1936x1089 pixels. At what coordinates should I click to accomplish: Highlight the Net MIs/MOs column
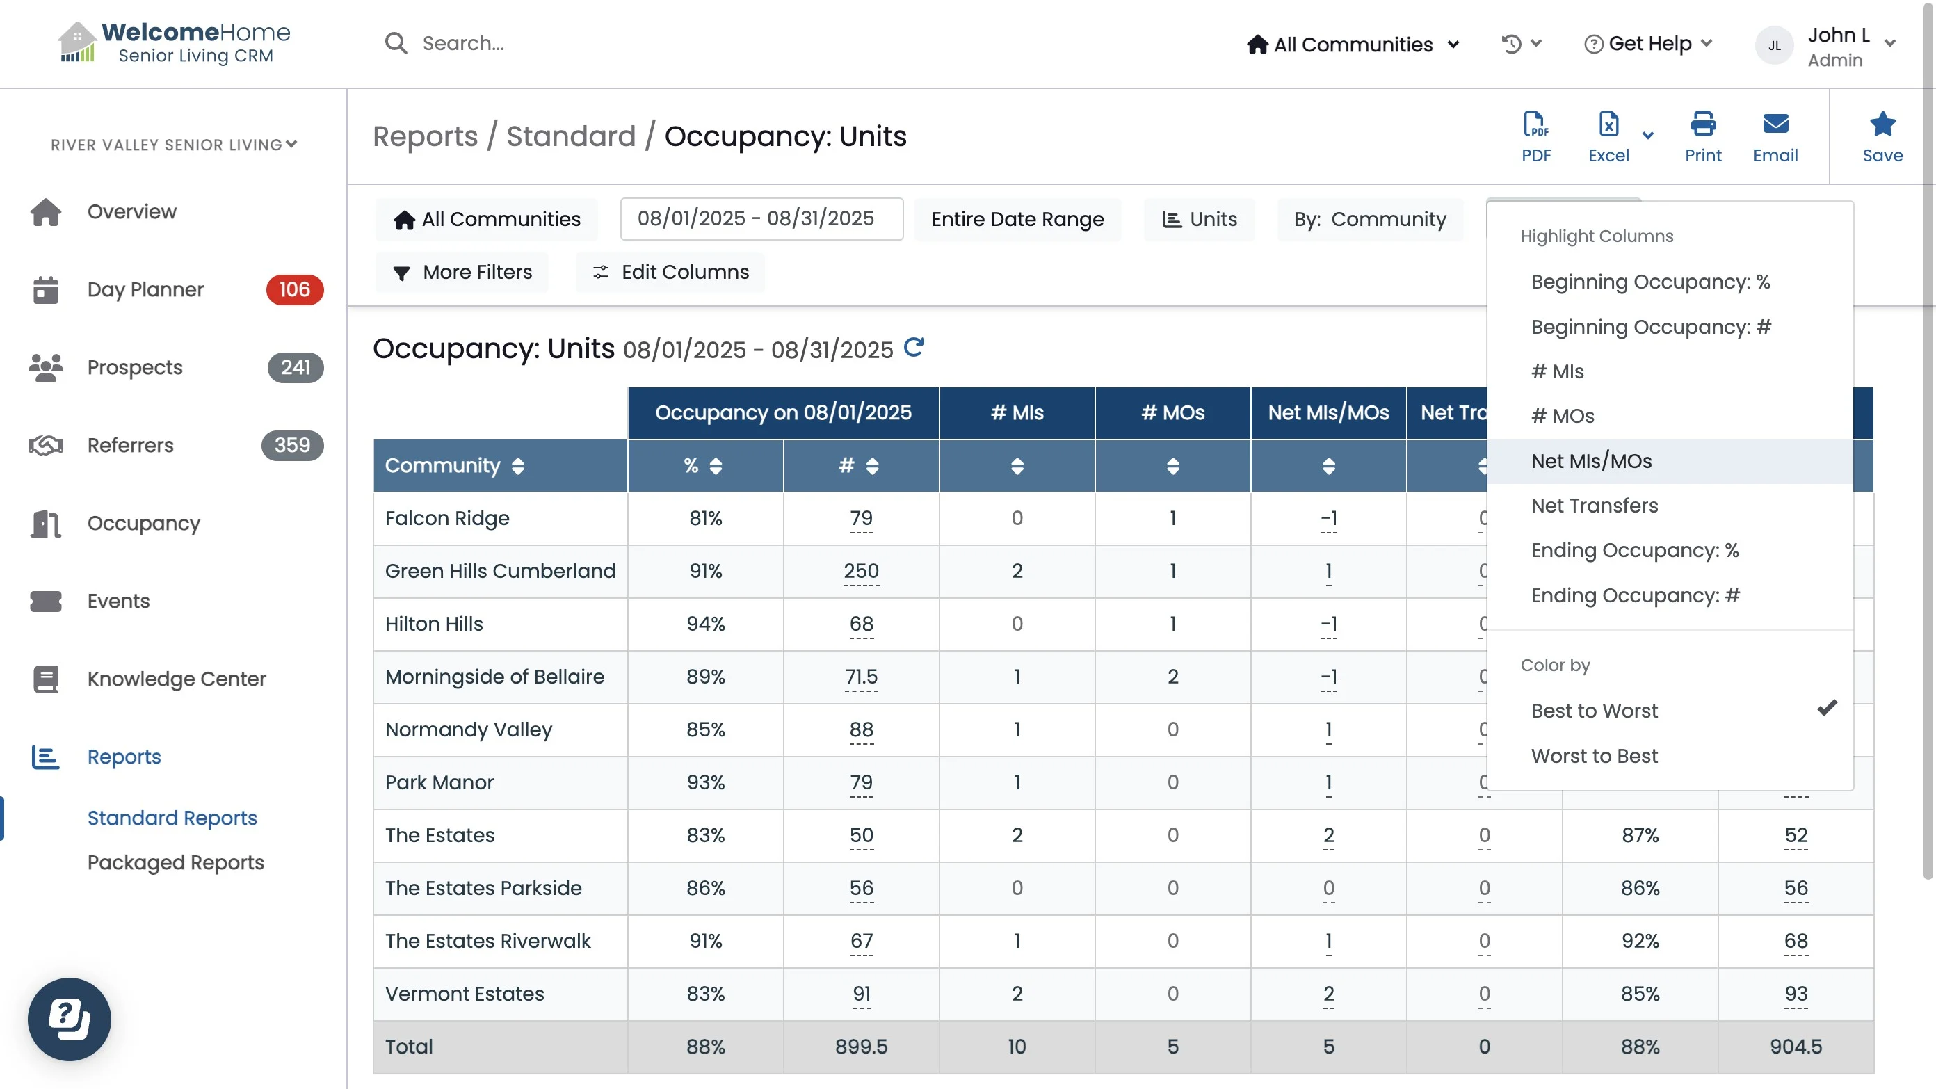1591,460
